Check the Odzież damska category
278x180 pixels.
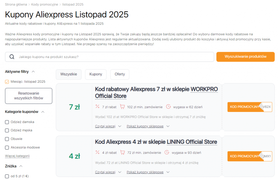click(7, 122)
